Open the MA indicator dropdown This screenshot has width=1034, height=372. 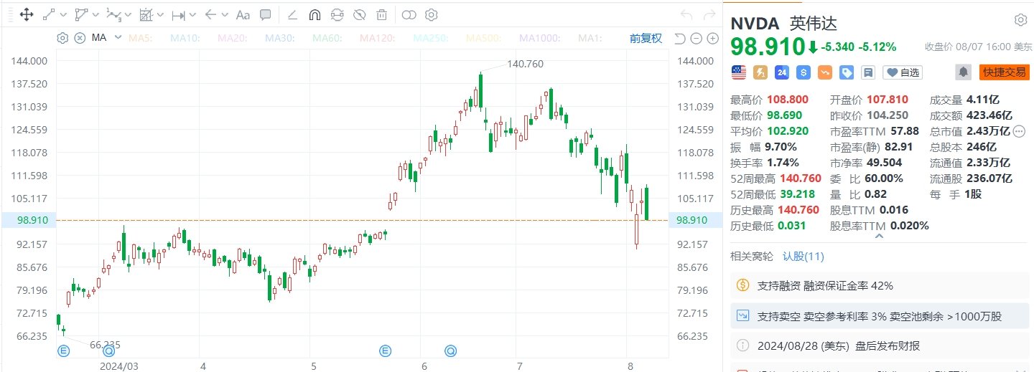click(118, 37)
